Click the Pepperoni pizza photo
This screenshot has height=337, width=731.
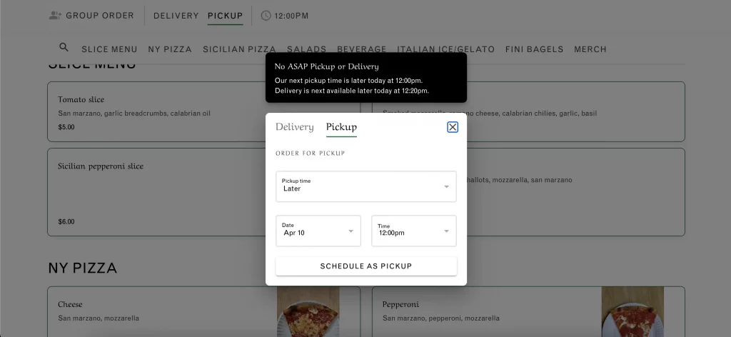(x=632, y=312)
